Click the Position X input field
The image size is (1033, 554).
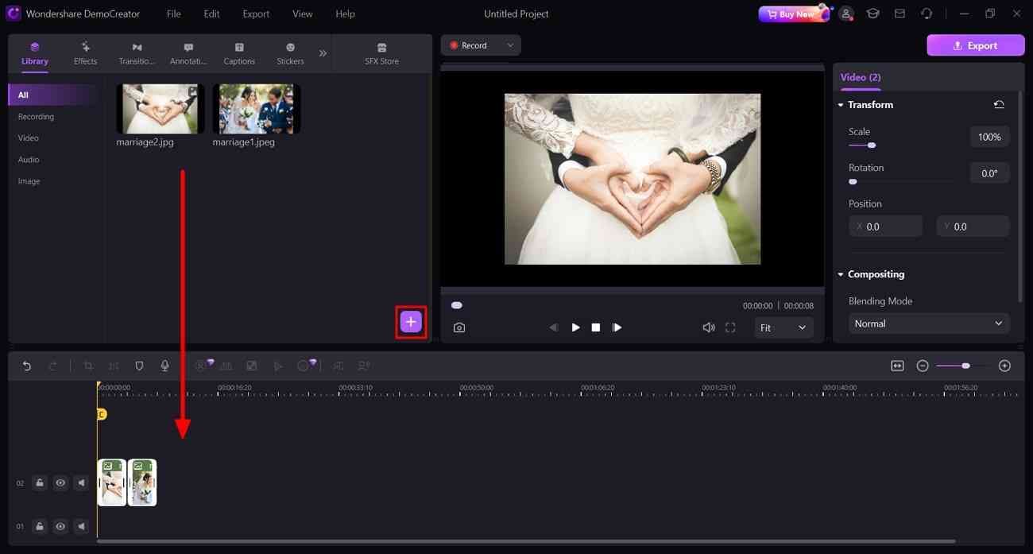(x=885, y=227)
